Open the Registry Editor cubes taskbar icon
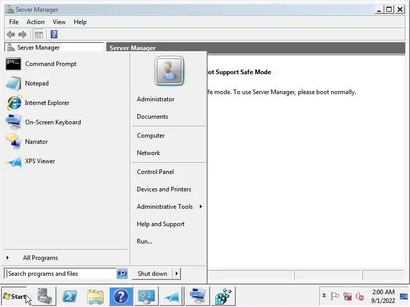The height and width of the screenshot is (307, 410). pyautogui.click(x=223, y=296)
